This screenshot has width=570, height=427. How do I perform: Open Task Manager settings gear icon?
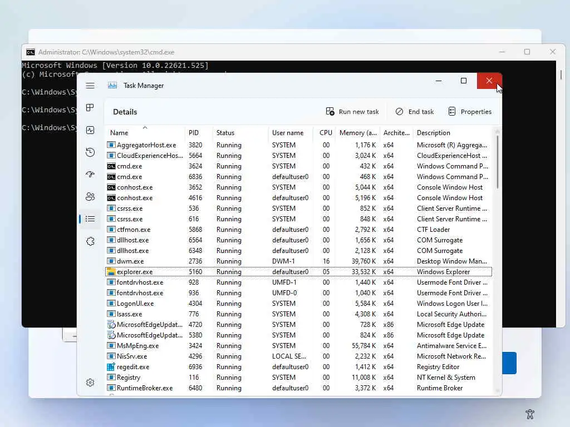[x=90, y=383]
